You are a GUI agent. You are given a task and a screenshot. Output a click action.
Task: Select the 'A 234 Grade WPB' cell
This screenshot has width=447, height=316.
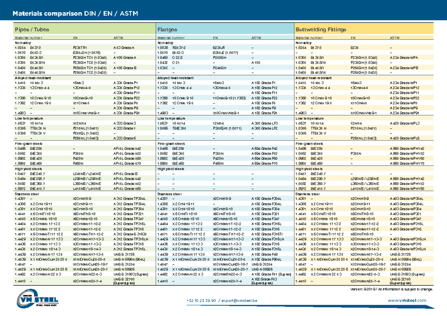pyautogui.click(x=404, y=68)
